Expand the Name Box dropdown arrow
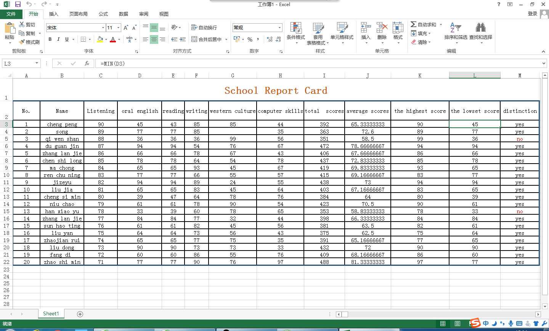Image resolution: width=549 pixels, height=331 pixels. (x=37, y=63)
